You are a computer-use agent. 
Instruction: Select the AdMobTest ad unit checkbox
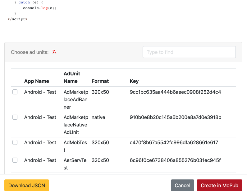click(15, 142)
